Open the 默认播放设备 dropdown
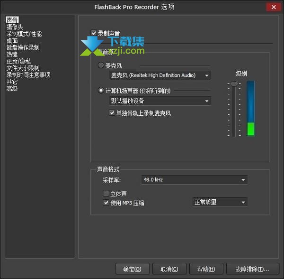 pyautogui.click(x=160, y=101)
